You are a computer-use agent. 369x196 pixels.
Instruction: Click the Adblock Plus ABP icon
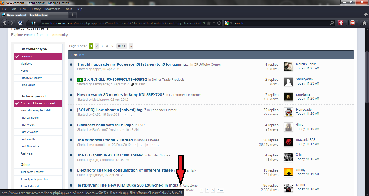coord(352,23)
